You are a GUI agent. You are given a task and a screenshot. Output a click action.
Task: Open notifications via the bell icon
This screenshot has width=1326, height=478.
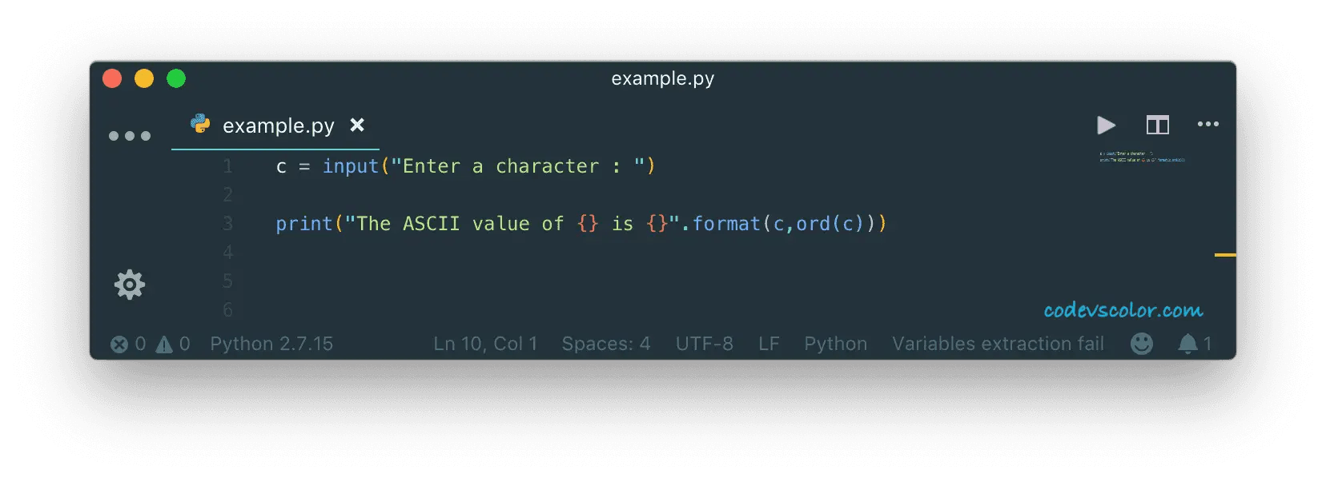click(1187, 344)
